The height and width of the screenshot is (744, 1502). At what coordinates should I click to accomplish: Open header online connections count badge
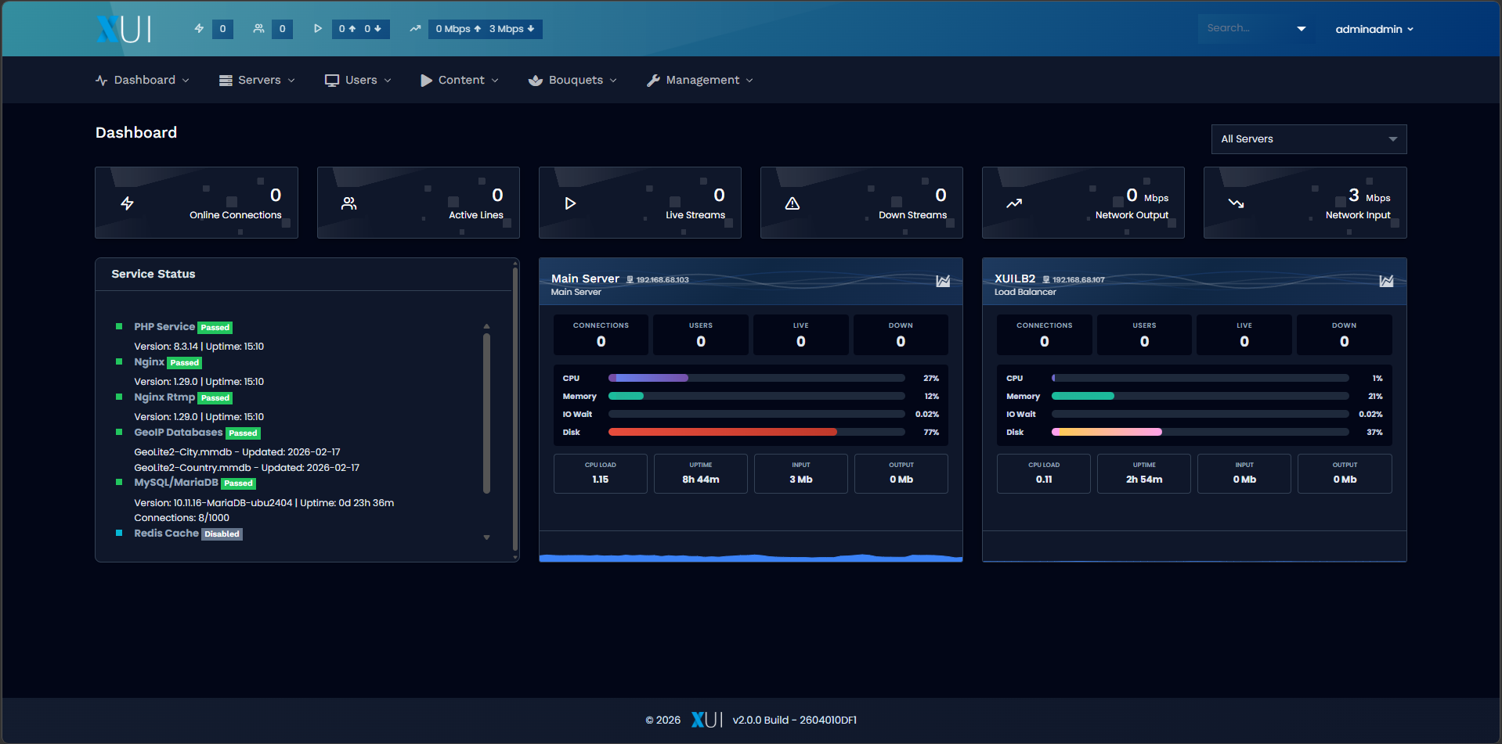coord(222,29)
